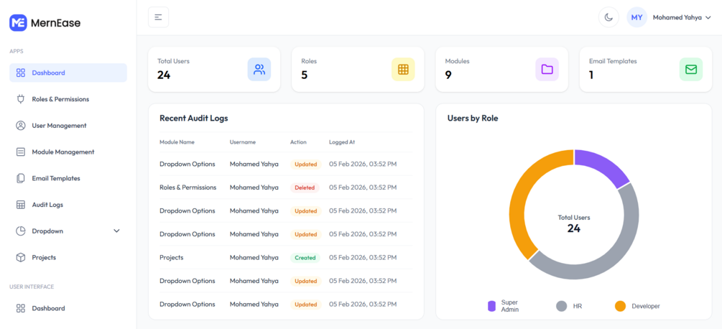Click the Modules folder icon

click(547, 70)
